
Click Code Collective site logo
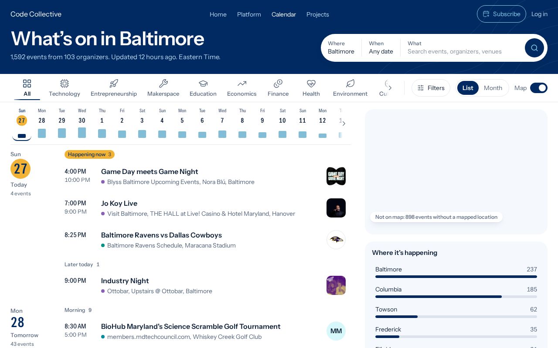point(36,14)
